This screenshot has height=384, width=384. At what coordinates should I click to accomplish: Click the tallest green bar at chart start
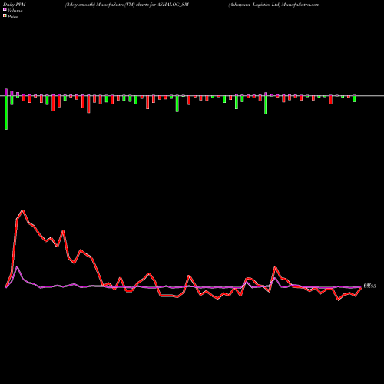6,113
